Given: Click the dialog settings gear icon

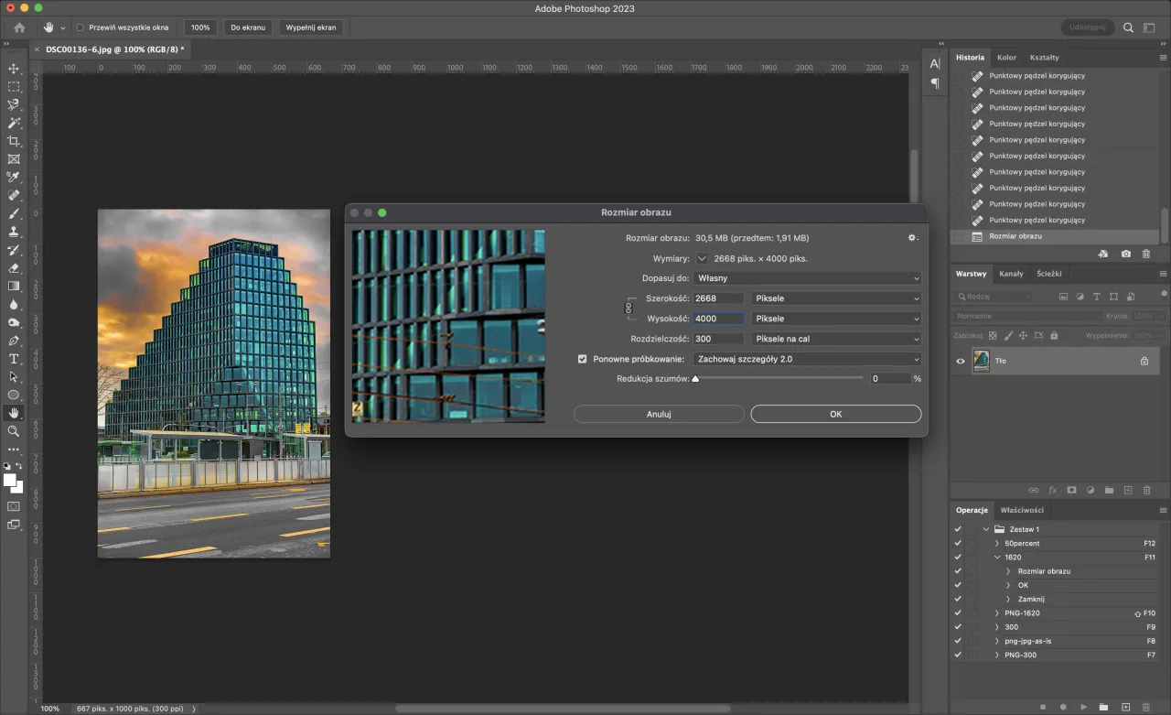Looking at the screenshot, I should [911, 238].
